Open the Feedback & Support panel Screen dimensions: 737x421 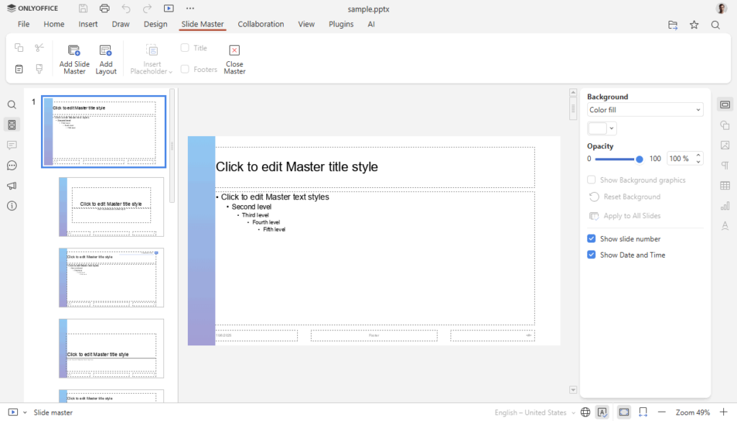point(12,185)
